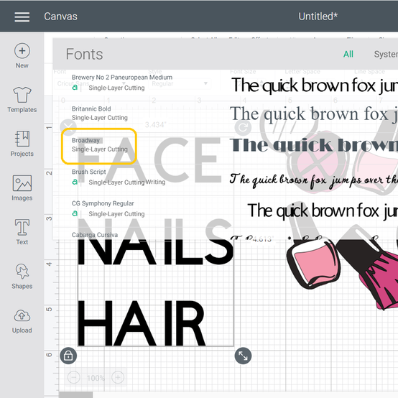Click the New project plus icon
The height and width of the screenshot is (398, 398).
(22, 51)
